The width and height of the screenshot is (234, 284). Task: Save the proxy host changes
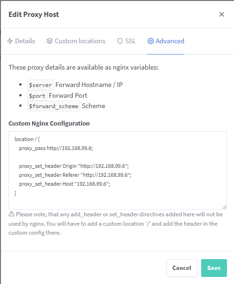point(214,268)
